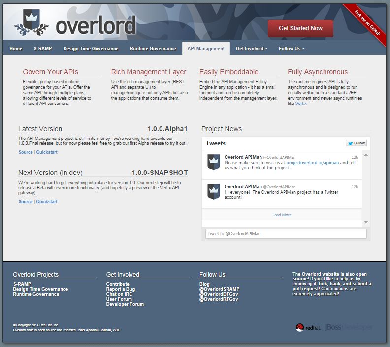390x347 pixels.
Task: Open footer Blog link
Action: point(204,284)
